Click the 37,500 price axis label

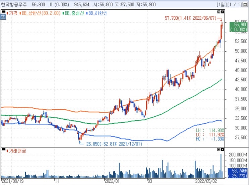pos(241,99)
